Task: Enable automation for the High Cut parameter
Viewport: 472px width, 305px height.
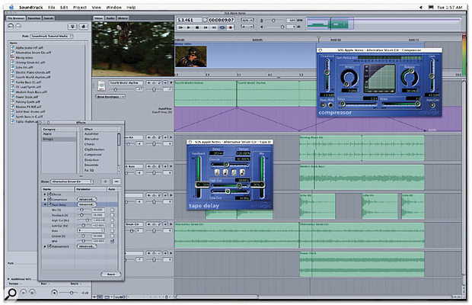Action: [112, 220]
